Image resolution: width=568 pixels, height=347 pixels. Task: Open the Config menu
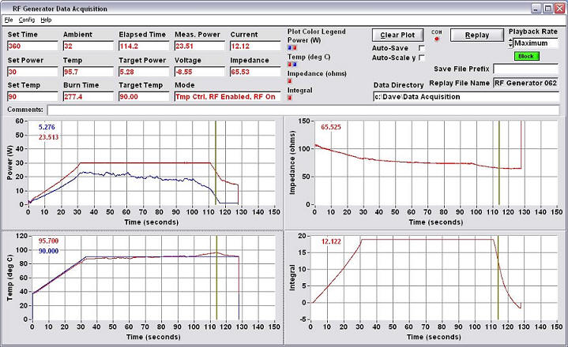point(27,20)
